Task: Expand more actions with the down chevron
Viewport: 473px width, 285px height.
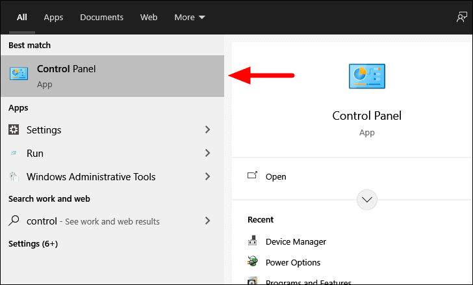Action: point(367,200)
